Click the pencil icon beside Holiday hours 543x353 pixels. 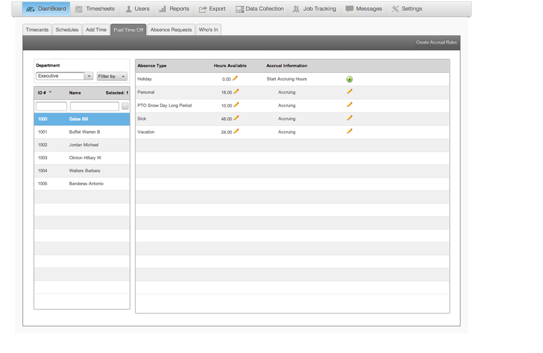235,79
